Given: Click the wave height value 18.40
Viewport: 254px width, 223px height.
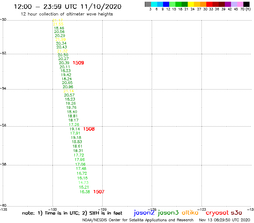Looking at the screenshot, I should click(x=72, y=112).
